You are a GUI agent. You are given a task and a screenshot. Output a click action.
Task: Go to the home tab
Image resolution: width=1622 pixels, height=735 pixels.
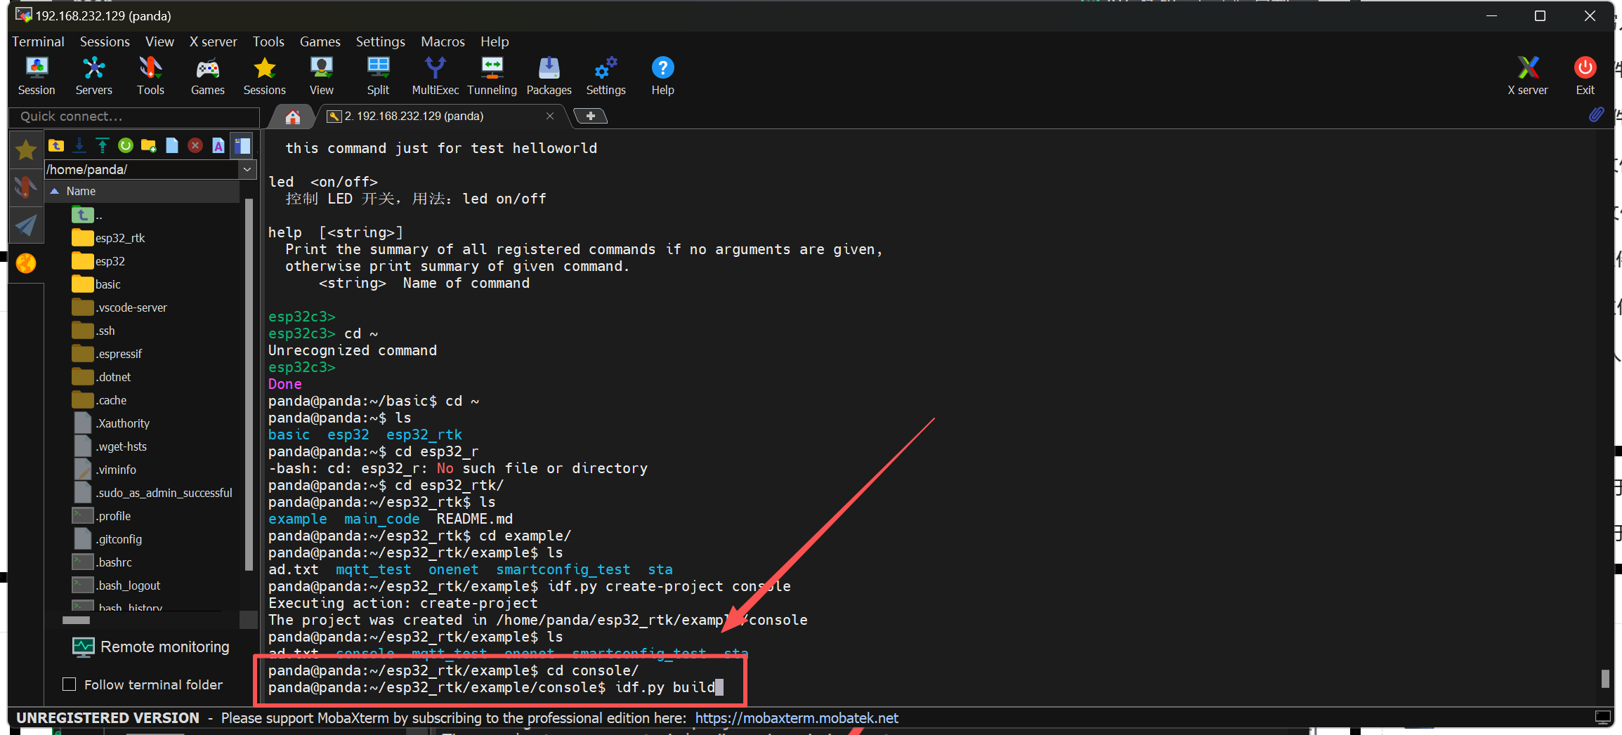coord(293,117)
